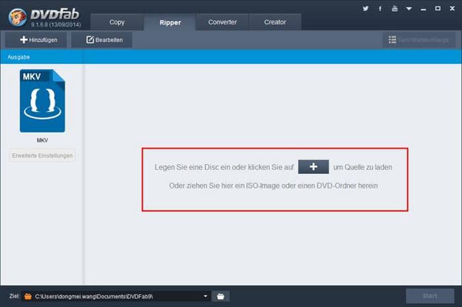Open the task queue list button
Image resolution: width=462 pixels, height=307 pixels.
pyautogui.click(x=418, y=40)
